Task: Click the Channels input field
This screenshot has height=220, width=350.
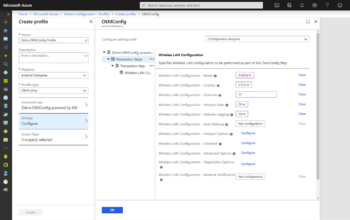Action: coord(256,94)
